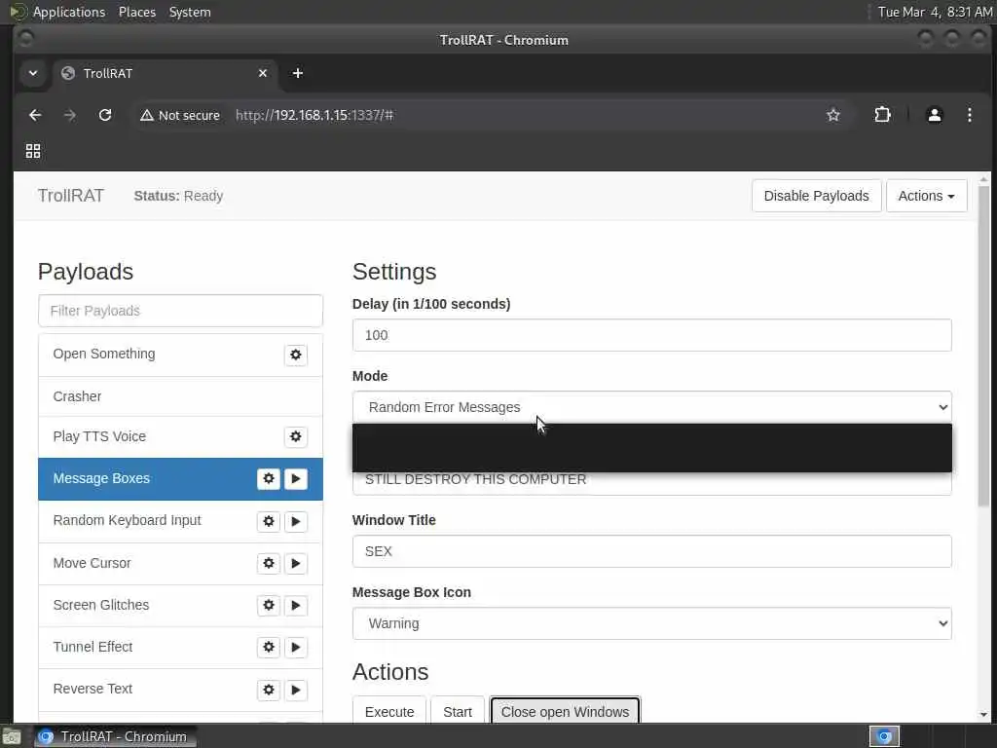This screenshot has height=748, width=997.
Task: Open Screen Glitches settings gear
Action: [x=269, y=606]
